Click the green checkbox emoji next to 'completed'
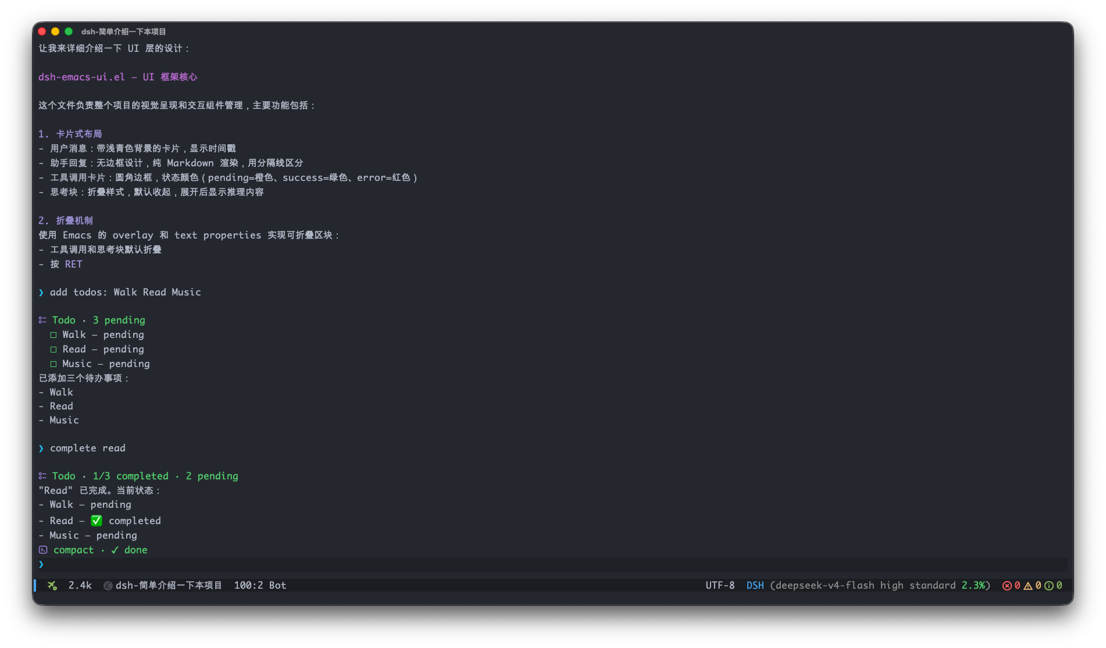The width and height of the screenshot is (1106, 648). (97, 521)
